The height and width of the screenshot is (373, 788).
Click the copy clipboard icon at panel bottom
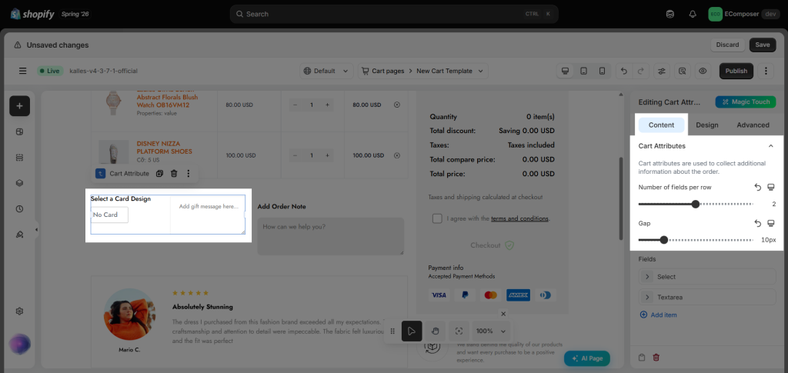coord(642,358)
